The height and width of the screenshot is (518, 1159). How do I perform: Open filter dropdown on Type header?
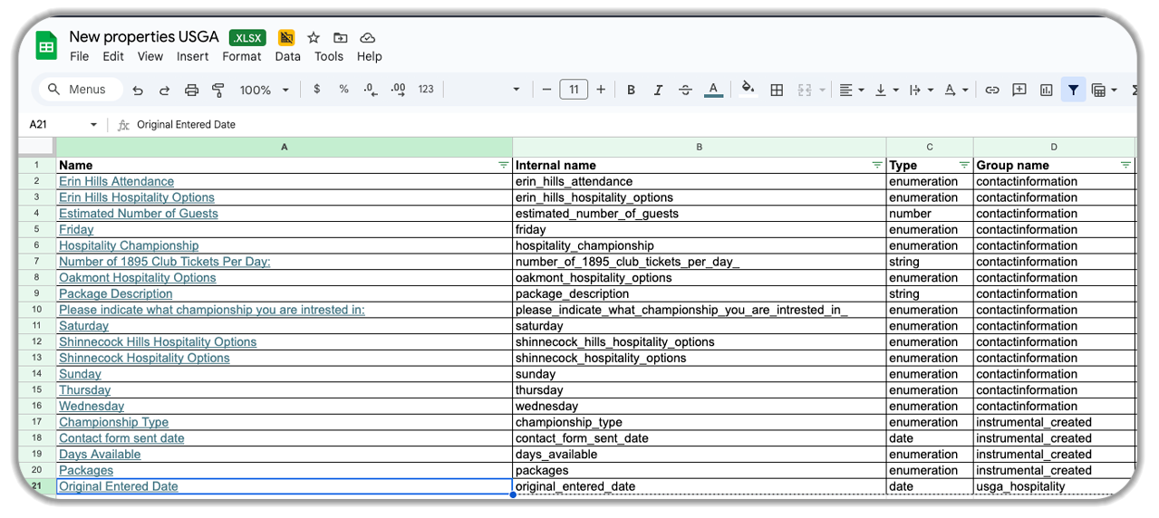coord(964,166)
